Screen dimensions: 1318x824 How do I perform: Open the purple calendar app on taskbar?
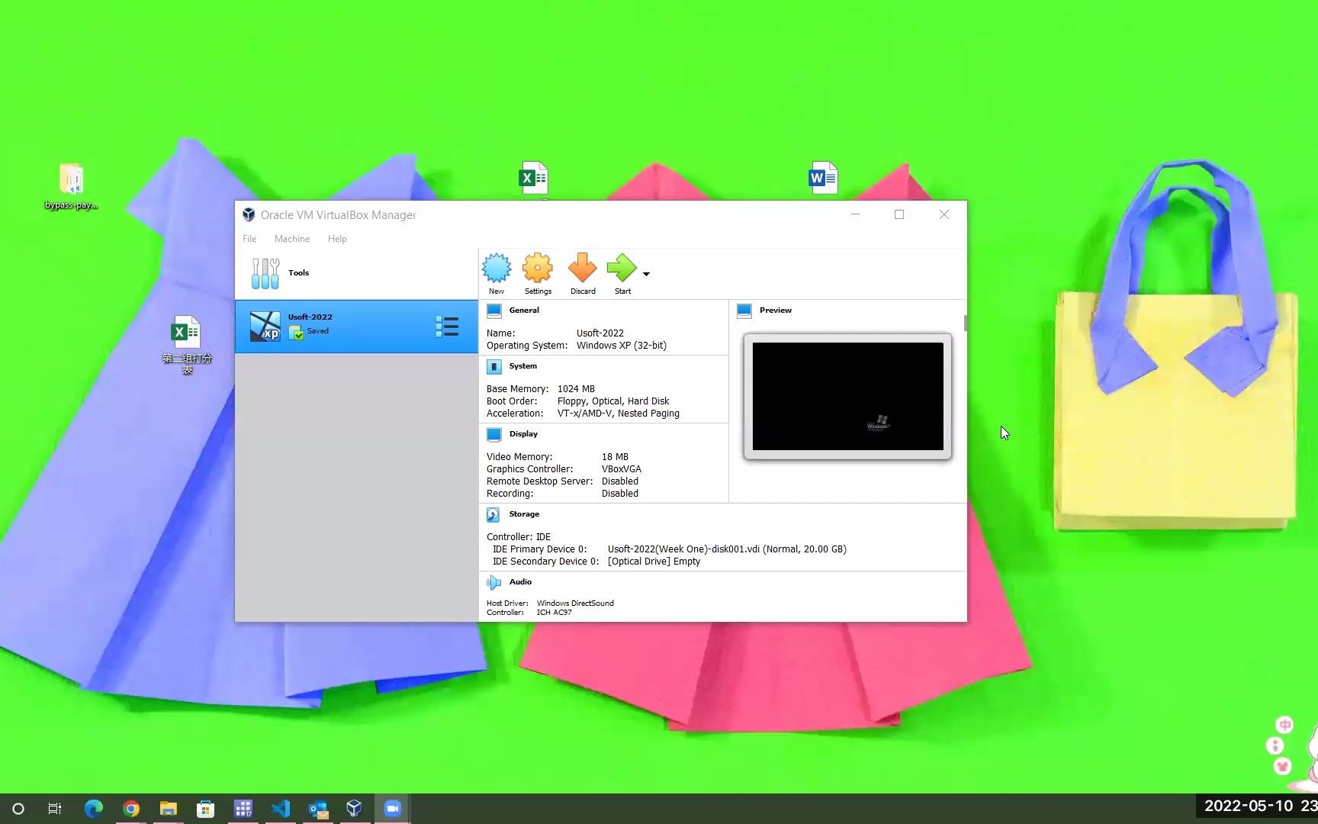tap(243, 809)
